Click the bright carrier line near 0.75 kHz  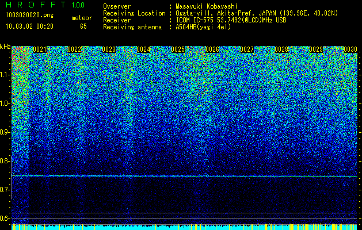pos(185,176)
